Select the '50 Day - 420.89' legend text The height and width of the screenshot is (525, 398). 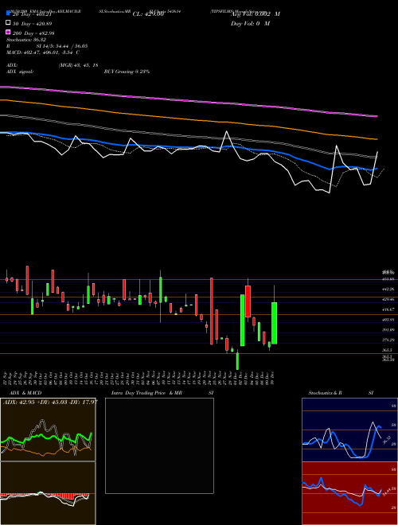[x=32, y=24]
